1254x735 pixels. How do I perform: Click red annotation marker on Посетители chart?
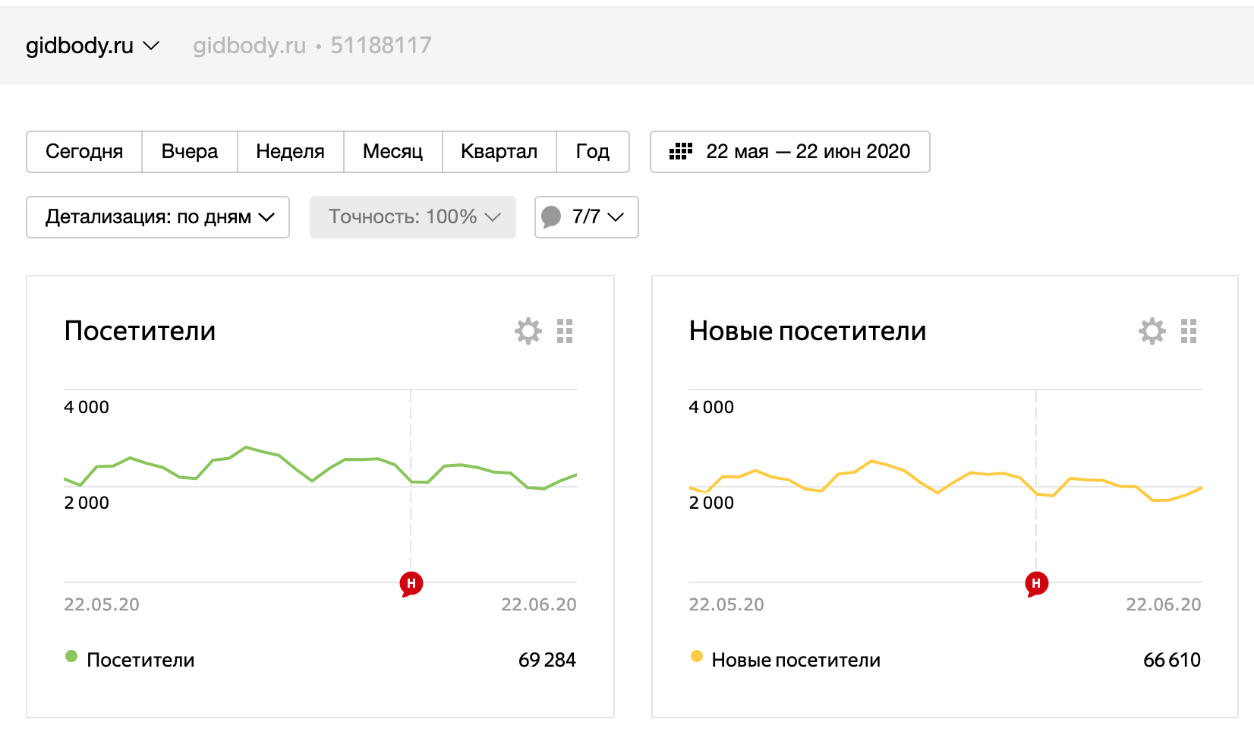click(411, 584)
